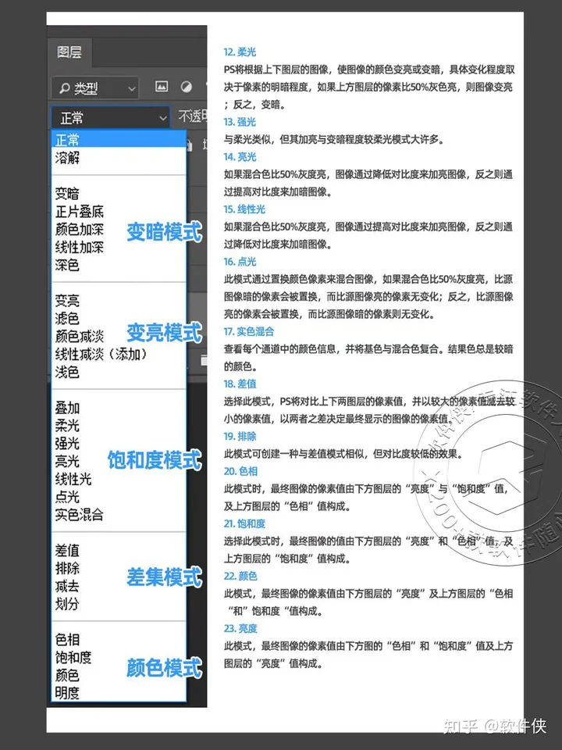562x750 pixels.
Task: Open the 类型 filter dropdown
Action: click(95, 88)
